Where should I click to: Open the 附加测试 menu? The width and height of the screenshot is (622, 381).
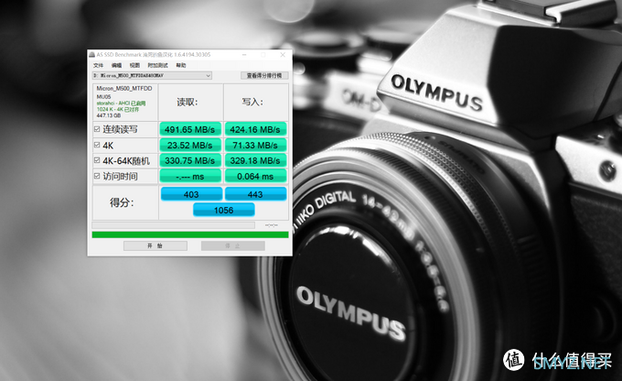pyautogui.click(x=158, y=66)
